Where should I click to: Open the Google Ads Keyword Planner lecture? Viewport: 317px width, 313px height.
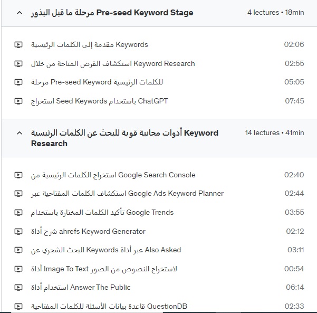[x=127, y=193]
